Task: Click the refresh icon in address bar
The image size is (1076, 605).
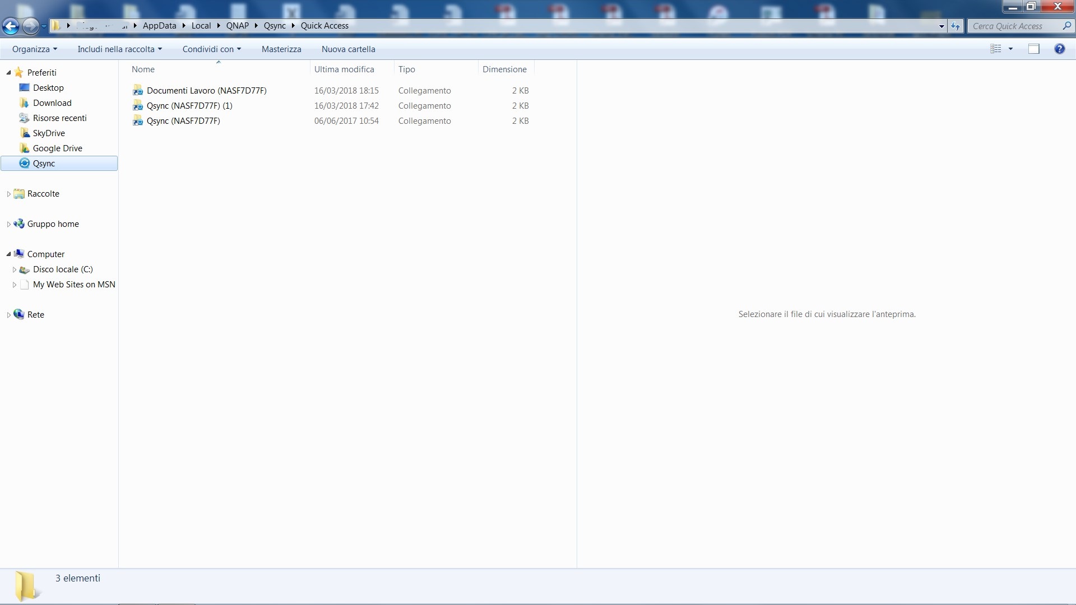Action: tap(956, 26)
